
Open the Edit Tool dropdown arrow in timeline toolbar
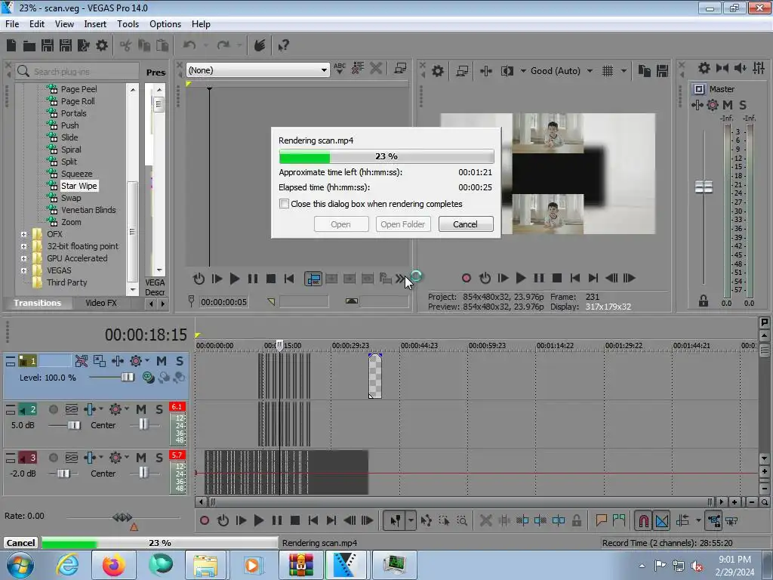(x=411, y=520)
